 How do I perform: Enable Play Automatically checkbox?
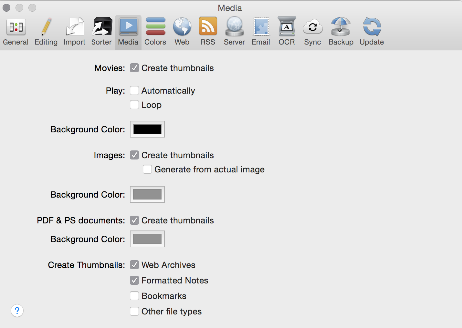(134, 90)
